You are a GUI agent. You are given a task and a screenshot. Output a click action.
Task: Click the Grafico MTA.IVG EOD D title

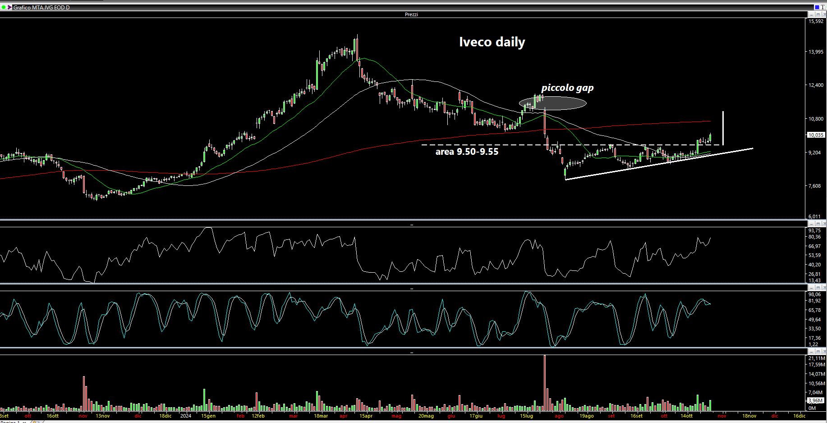[41, 8]
